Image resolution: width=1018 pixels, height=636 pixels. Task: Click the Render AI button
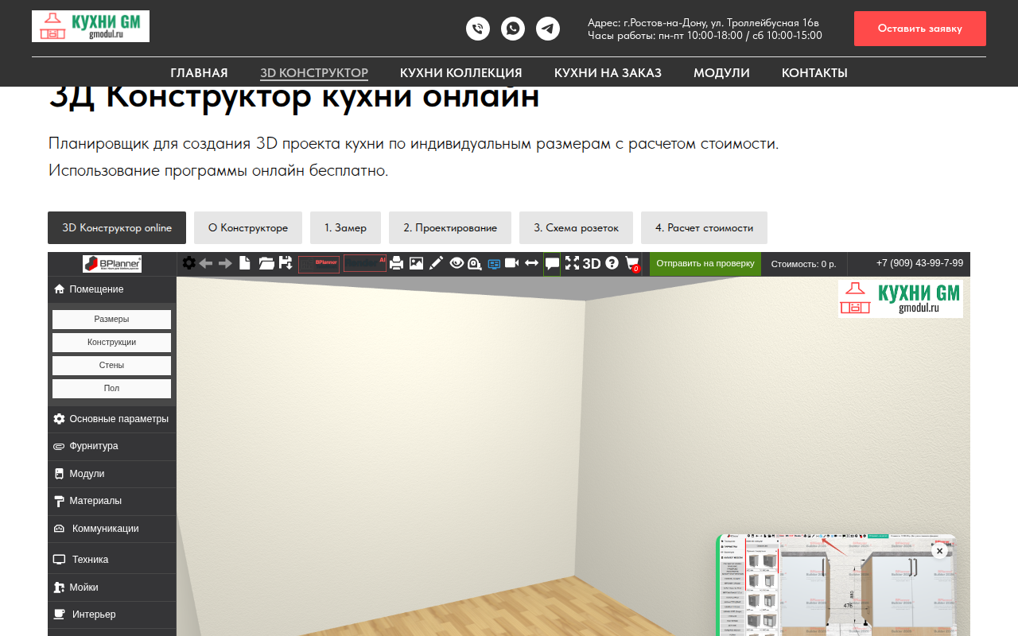click(x=365, y=264)
